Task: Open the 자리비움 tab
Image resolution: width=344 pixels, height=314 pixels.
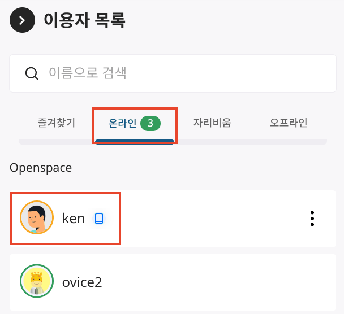Action: pos(212,123)
